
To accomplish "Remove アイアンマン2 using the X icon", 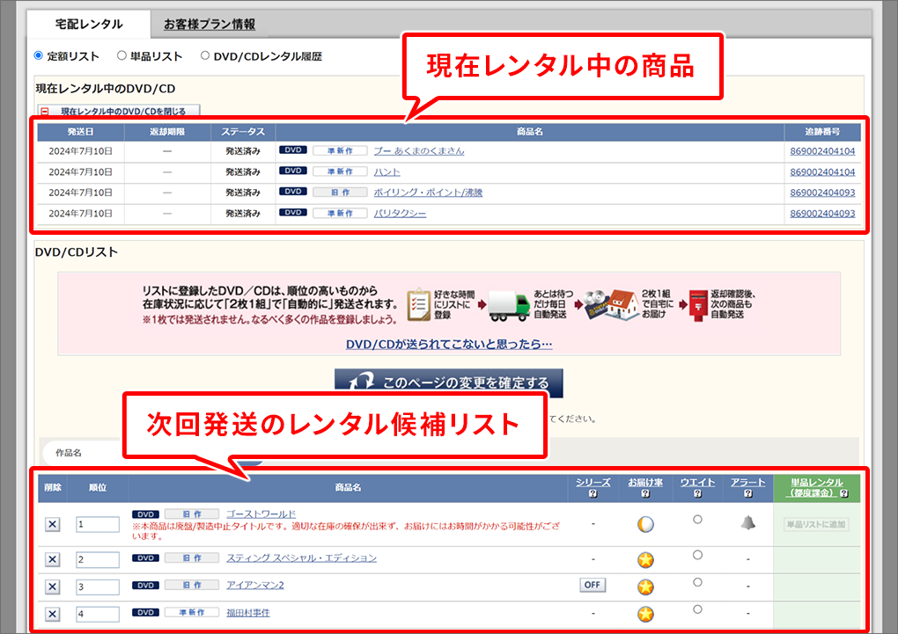I will pos(52,587).
